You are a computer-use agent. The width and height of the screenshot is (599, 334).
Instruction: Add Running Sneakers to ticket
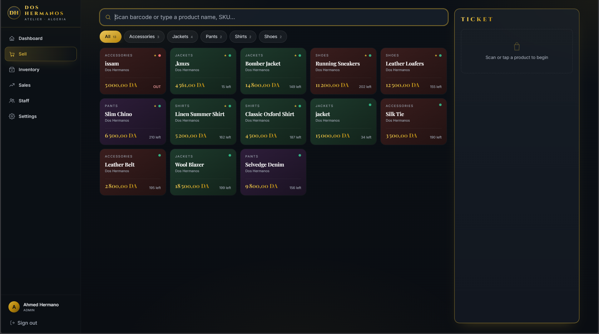(x=343, y=71)
